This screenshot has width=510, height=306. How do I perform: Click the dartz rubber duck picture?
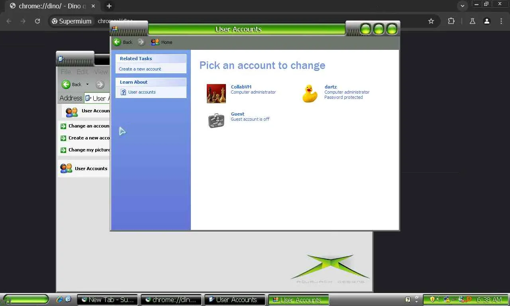coord(310,94)
